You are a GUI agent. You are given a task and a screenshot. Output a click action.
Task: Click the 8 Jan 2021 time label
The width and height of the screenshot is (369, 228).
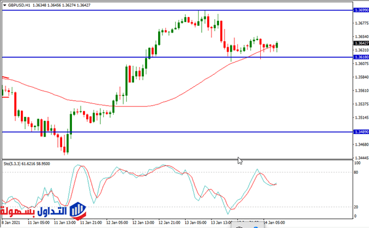tap(11, 222)
